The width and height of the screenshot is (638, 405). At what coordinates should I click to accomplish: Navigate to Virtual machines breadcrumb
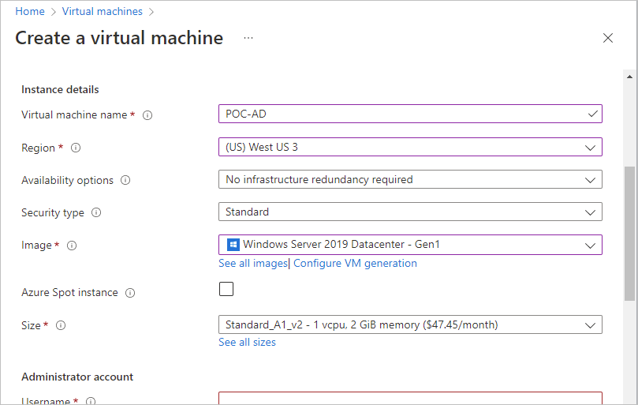click(x=103, y=11)
